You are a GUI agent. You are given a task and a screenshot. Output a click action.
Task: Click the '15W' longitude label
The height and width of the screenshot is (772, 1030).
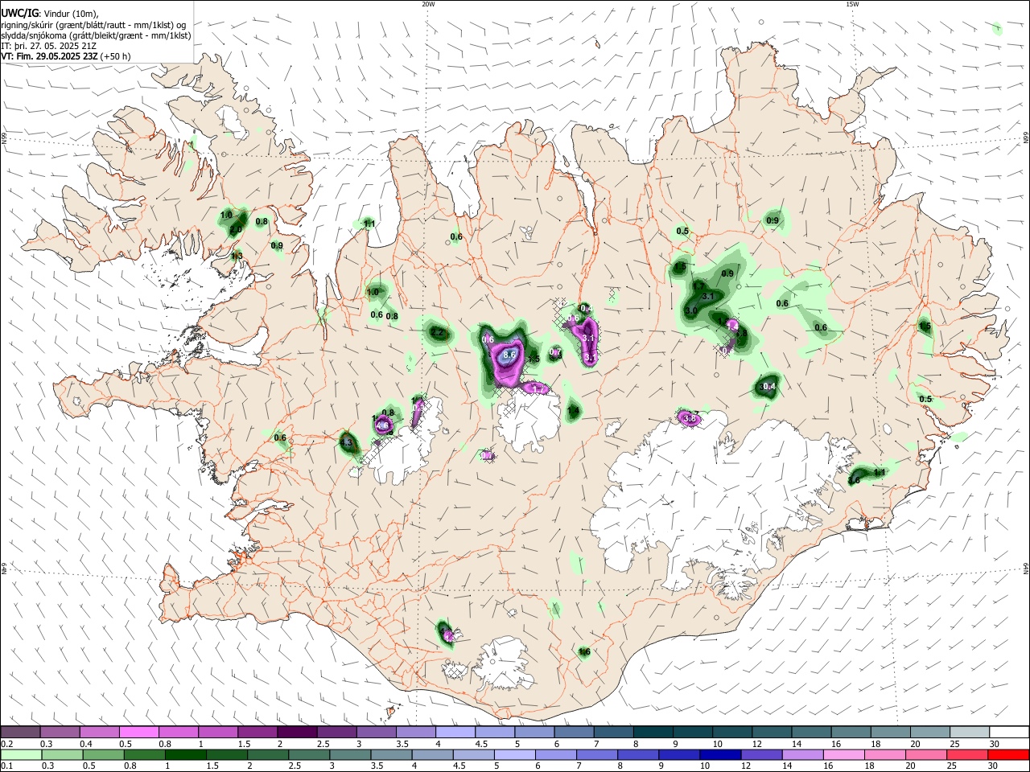click(x=852, y=4)
